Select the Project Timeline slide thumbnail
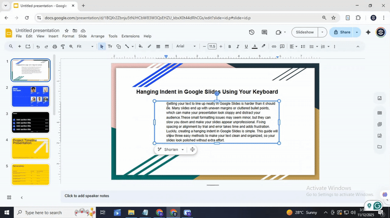 [x=30, y=148]
